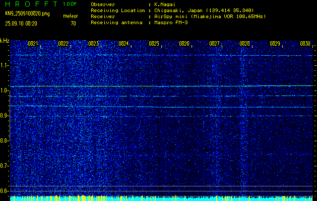The height and width of the screenshot is (201, 317).
Task: Click the cyan signal level strip at bottom
Action: click(161, 198)
